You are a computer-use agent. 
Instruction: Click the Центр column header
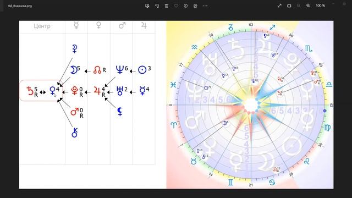coord(42,26)
